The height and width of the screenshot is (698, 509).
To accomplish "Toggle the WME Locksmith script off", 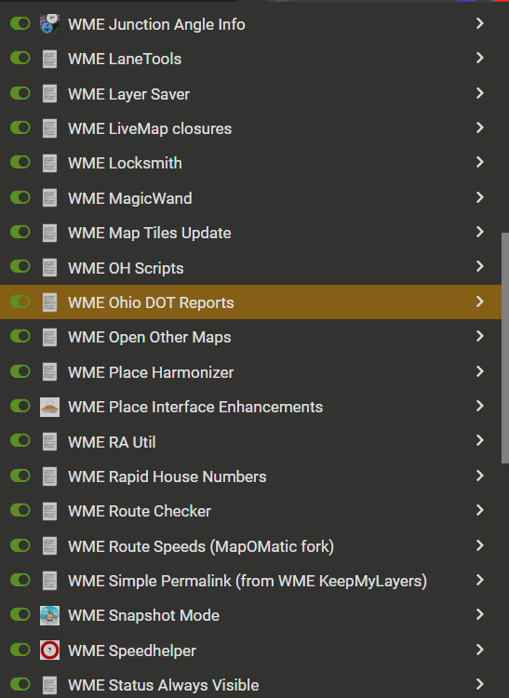I will point(20,162).
